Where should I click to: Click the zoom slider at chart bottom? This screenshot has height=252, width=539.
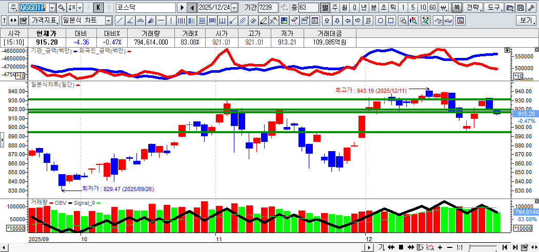[x=482, y=247]
